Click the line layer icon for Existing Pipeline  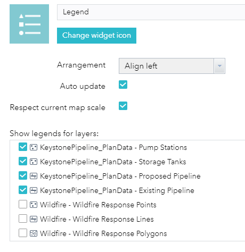pyautogui.click(x=34, y=190)
